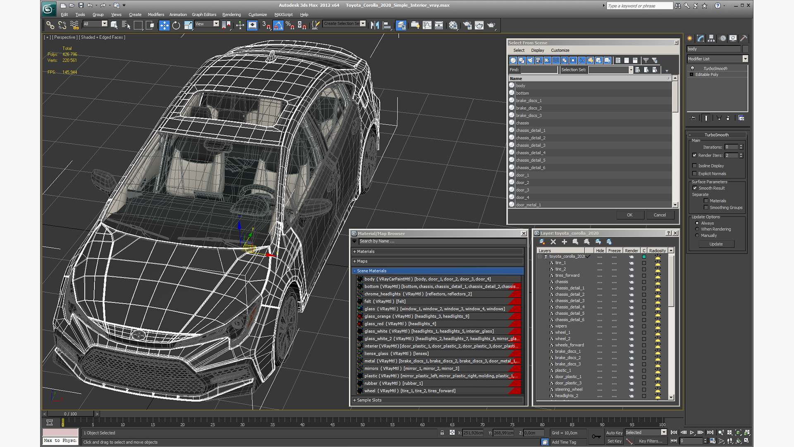Toggle the Angle Snap tool
794x447 pixels.
pos(278,25)
